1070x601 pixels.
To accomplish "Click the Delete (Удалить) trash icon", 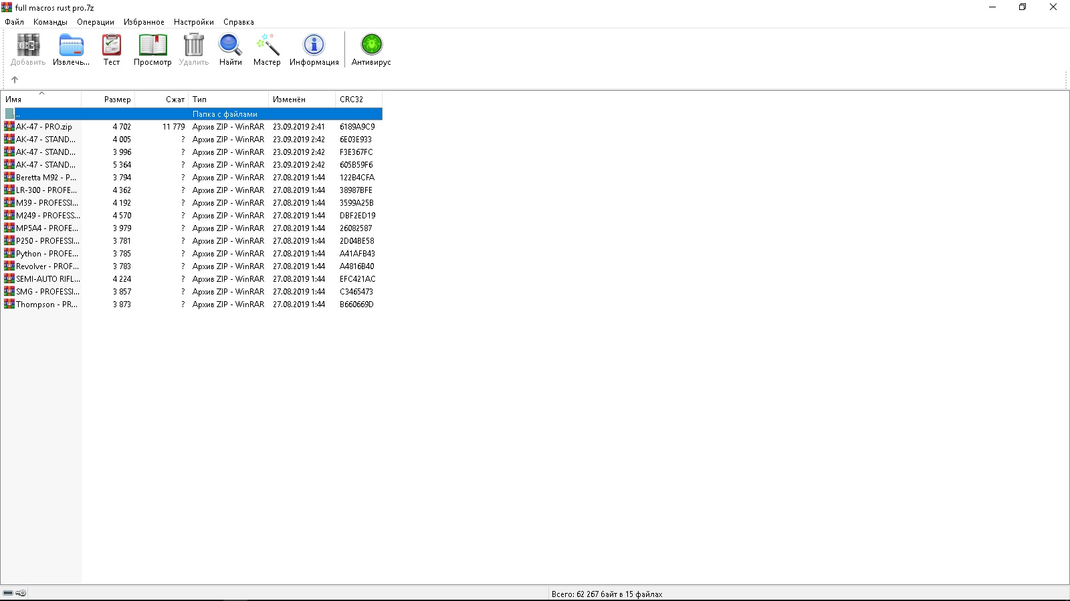I will click(194, 50).
